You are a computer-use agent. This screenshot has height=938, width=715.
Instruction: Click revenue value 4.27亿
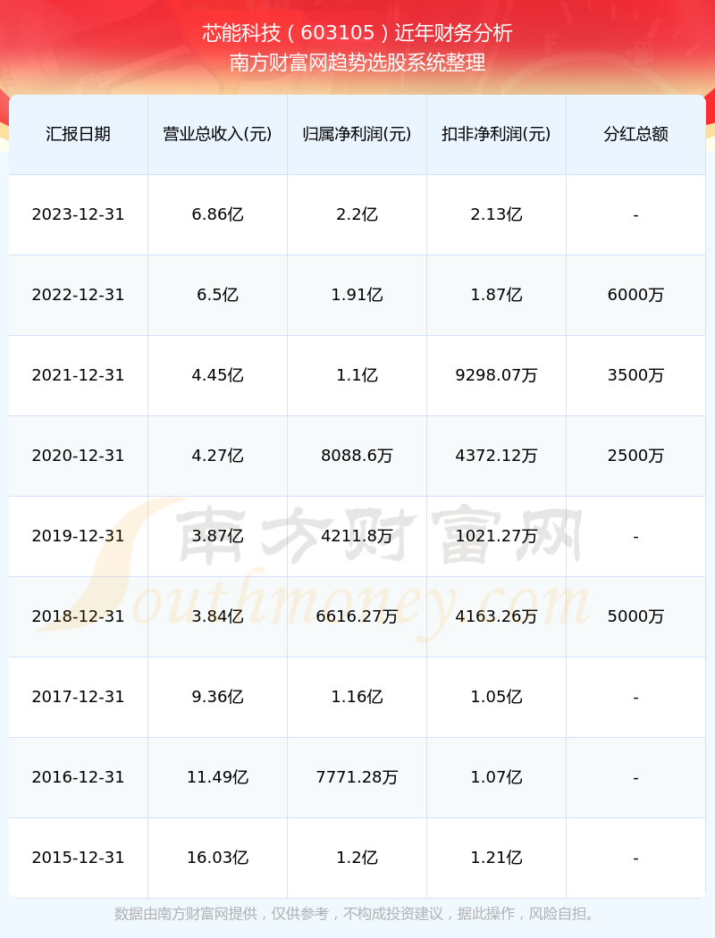click(x=217, y=456)
